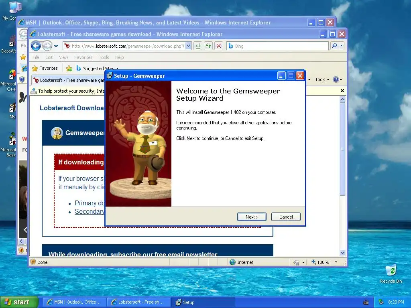Click the IE logo in the MSN window title bar
The image size is (411, 308).
(22, 22)
